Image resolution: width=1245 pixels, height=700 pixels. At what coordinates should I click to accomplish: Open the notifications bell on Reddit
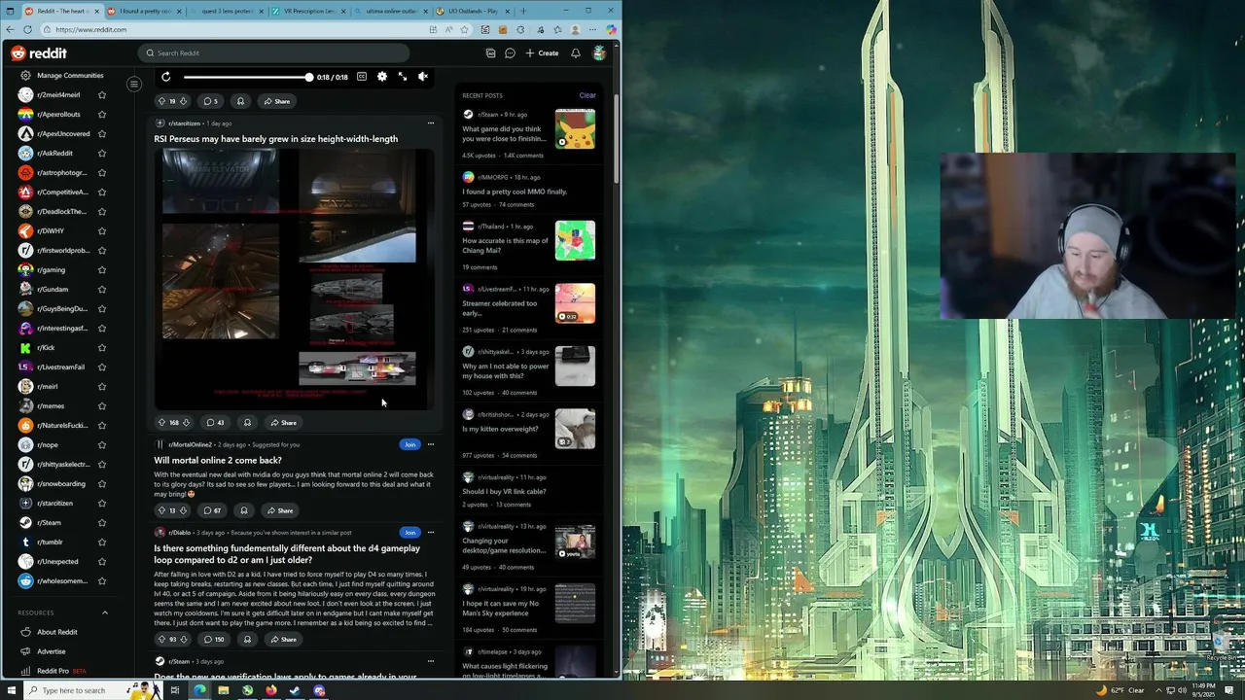(x=576, y=53)
